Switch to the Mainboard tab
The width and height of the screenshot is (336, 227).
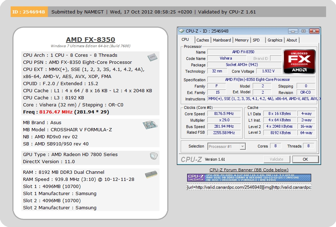click(222, 40)
